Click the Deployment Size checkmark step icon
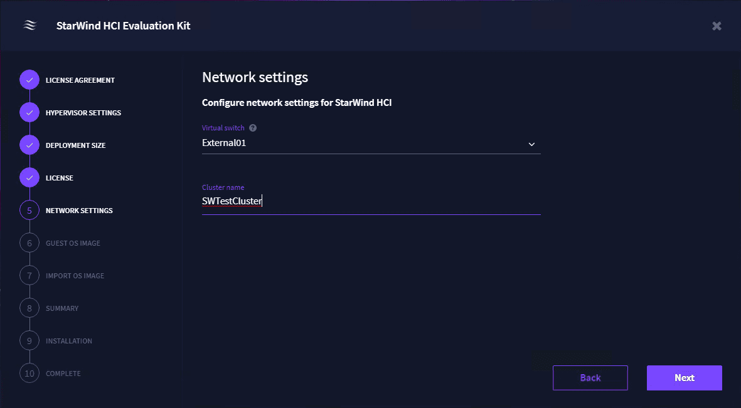741x408 pixels. (29, 145)
